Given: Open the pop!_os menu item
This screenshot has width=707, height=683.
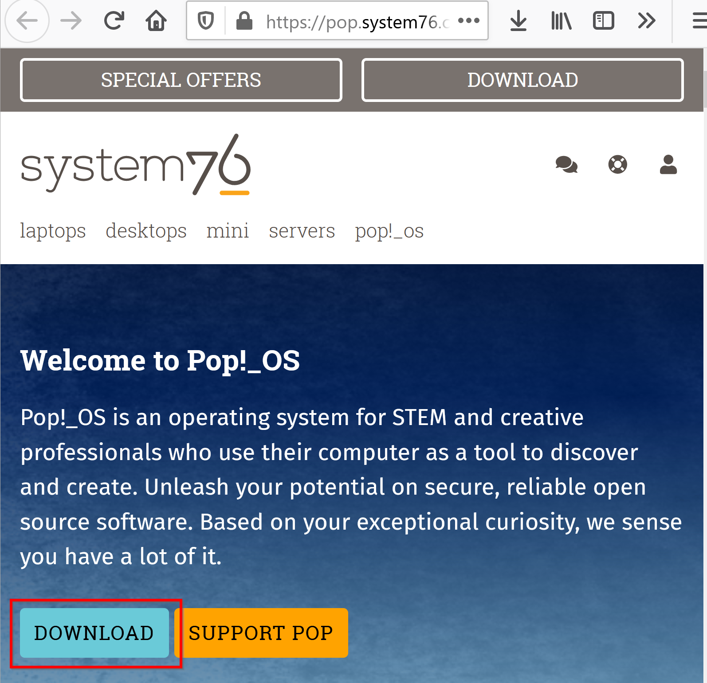Looking at the screenshot, I should (389, 231).
